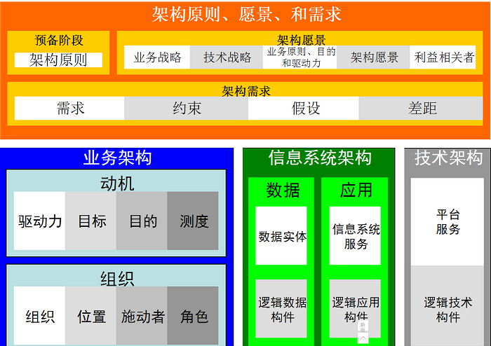Select the 位置 box
Image resolution: width=491 pixels, height=346 pixels.
click(91, 316)
